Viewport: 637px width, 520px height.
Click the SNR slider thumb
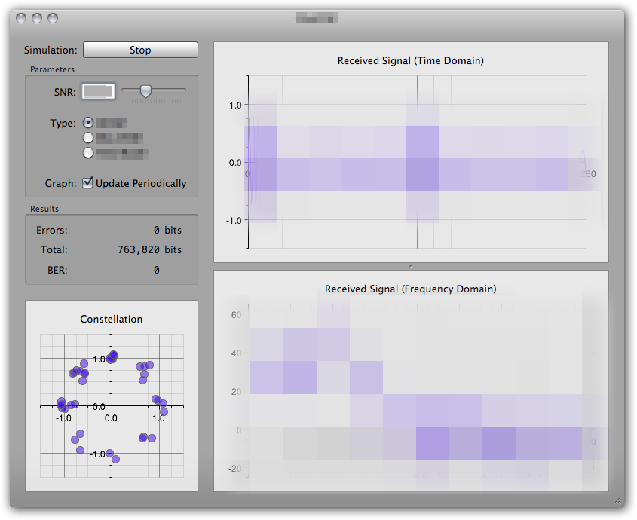point(145,91)
